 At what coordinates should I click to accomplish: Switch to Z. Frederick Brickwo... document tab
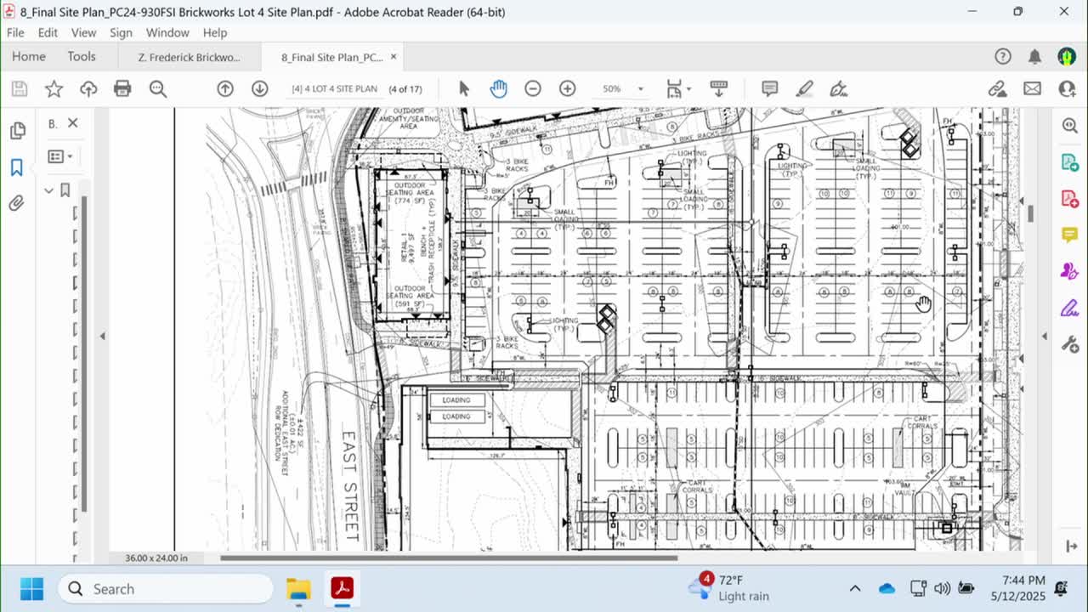coord(189,57)
